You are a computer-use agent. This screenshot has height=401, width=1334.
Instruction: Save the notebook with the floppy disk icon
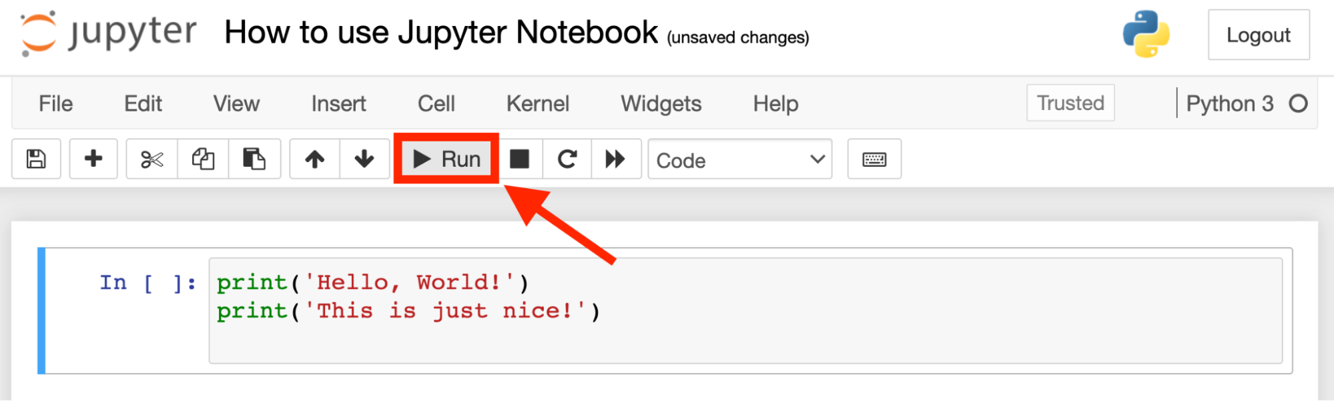36,159
